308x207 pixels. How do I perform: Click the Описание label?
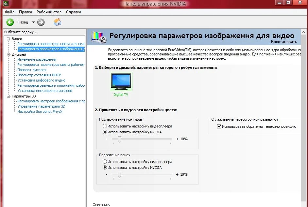click(x=101, y=205)
